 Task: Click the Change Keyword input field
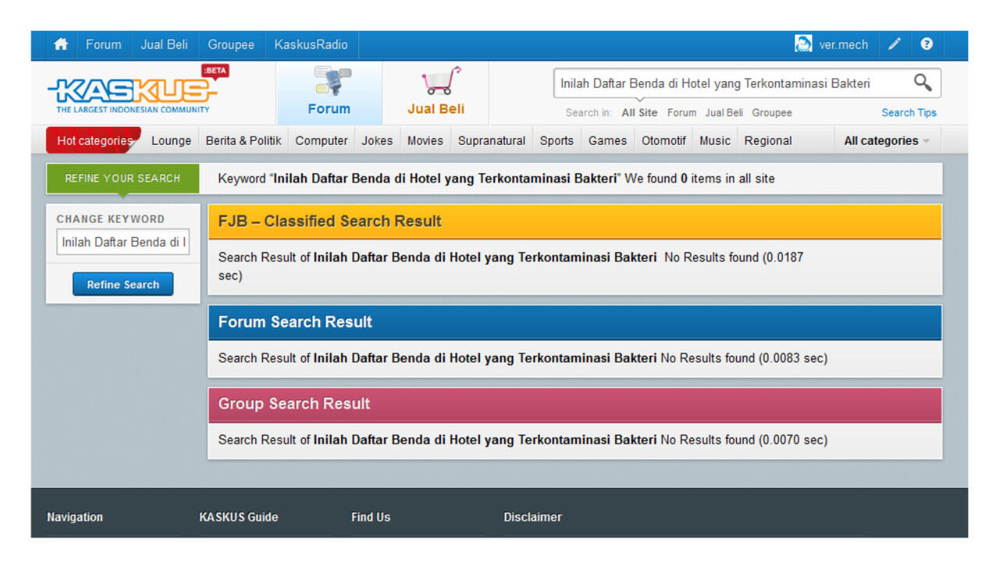click(x=123, y=242)
